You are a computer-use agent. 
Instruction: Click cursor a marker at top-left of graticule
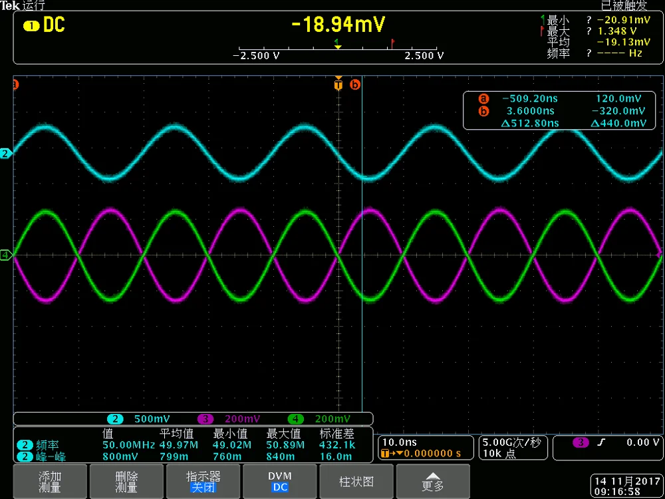(16, 84)
